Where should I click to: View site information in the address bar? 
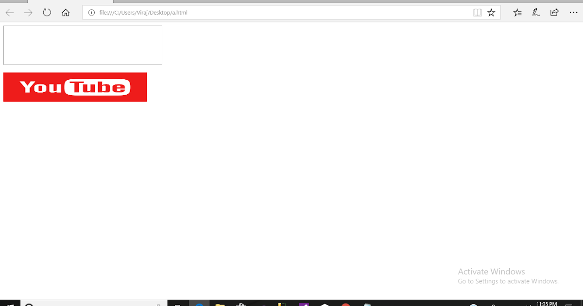(x=91, y=13)
